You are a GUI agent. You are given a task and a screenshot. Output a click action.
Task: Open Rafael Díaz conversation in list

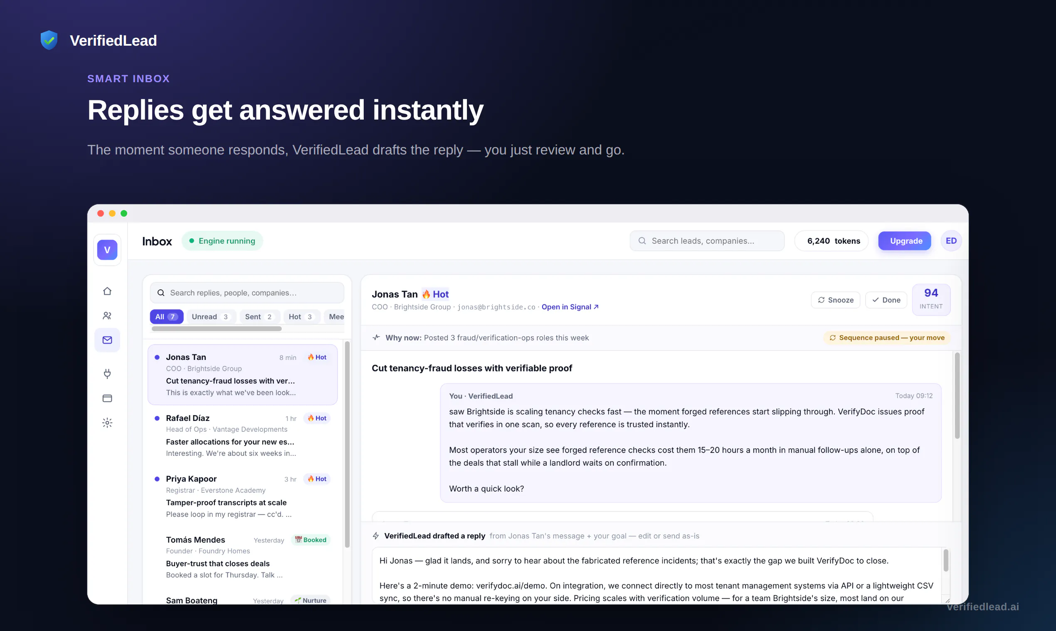[x=242, y=435]
